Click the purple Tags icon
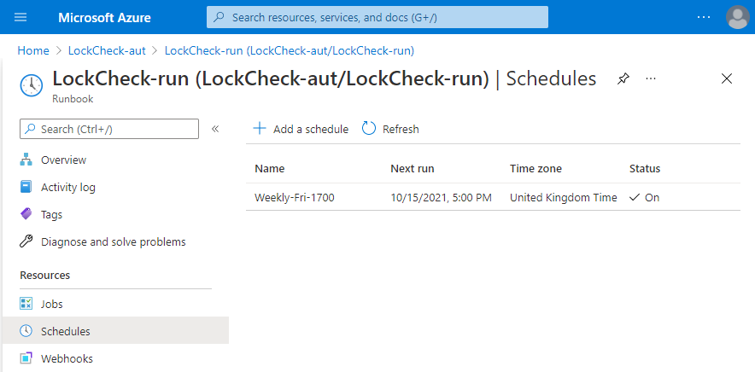Viewport: 755px width, 372px height. 26,214
